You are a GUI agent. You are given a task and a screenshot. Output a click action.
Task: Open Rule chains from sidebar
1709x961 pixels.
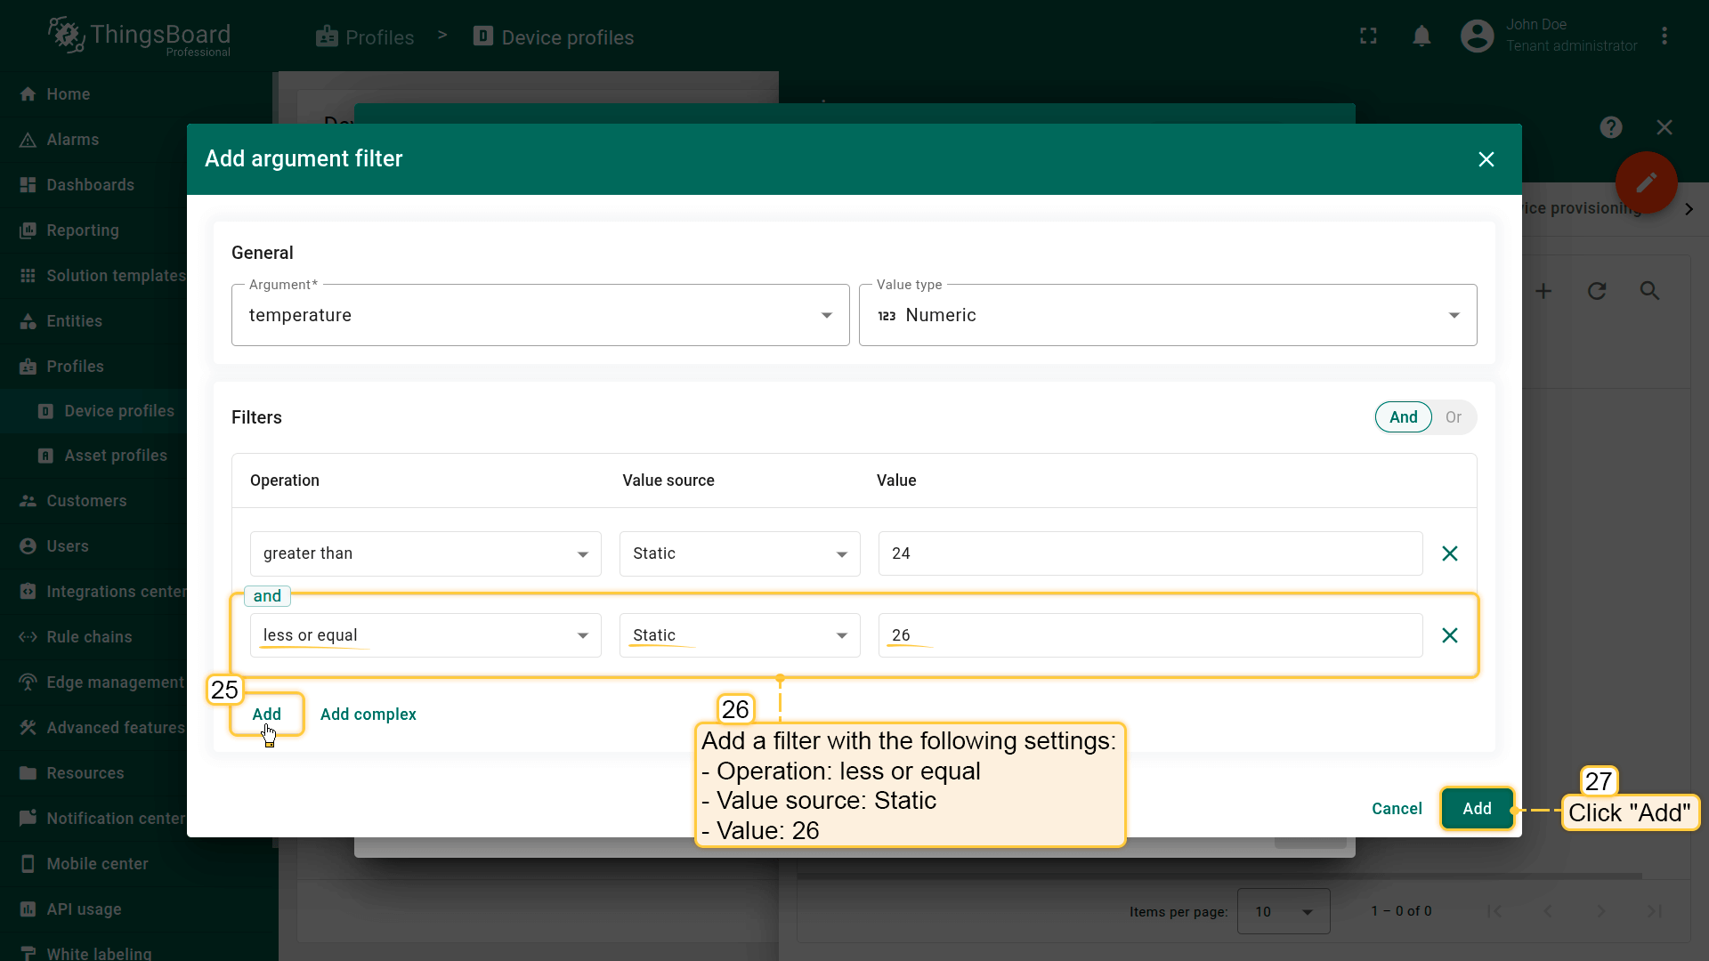pyautogui.click(x=89, y=637)
